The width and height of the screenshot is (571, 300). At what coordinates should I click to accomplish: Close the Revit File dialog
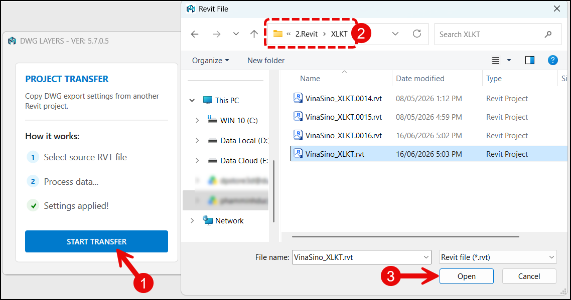[x=557, y=9]
